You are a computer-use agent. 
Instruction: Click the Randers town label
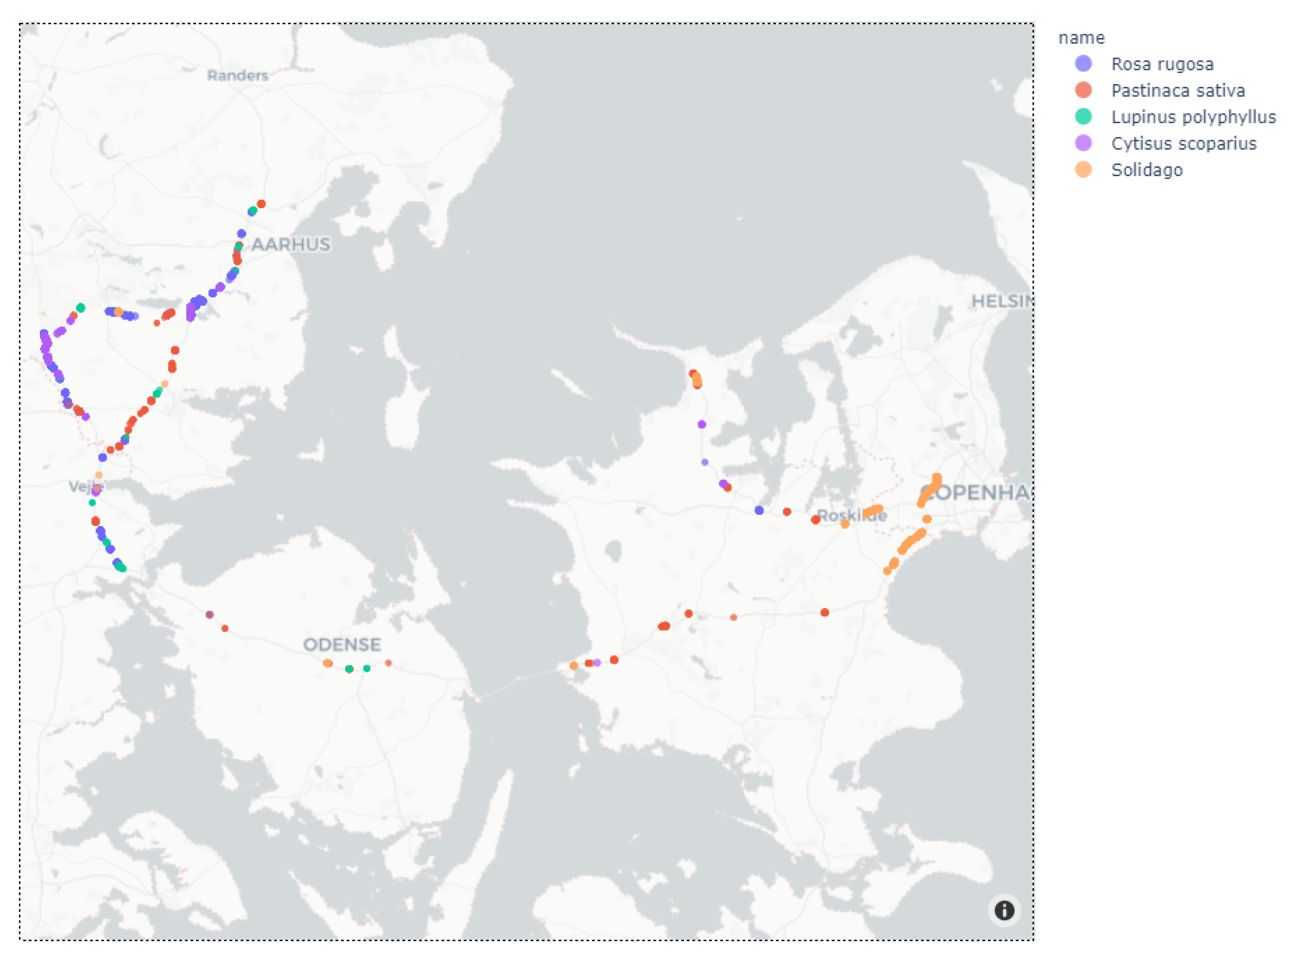[237, 76]
